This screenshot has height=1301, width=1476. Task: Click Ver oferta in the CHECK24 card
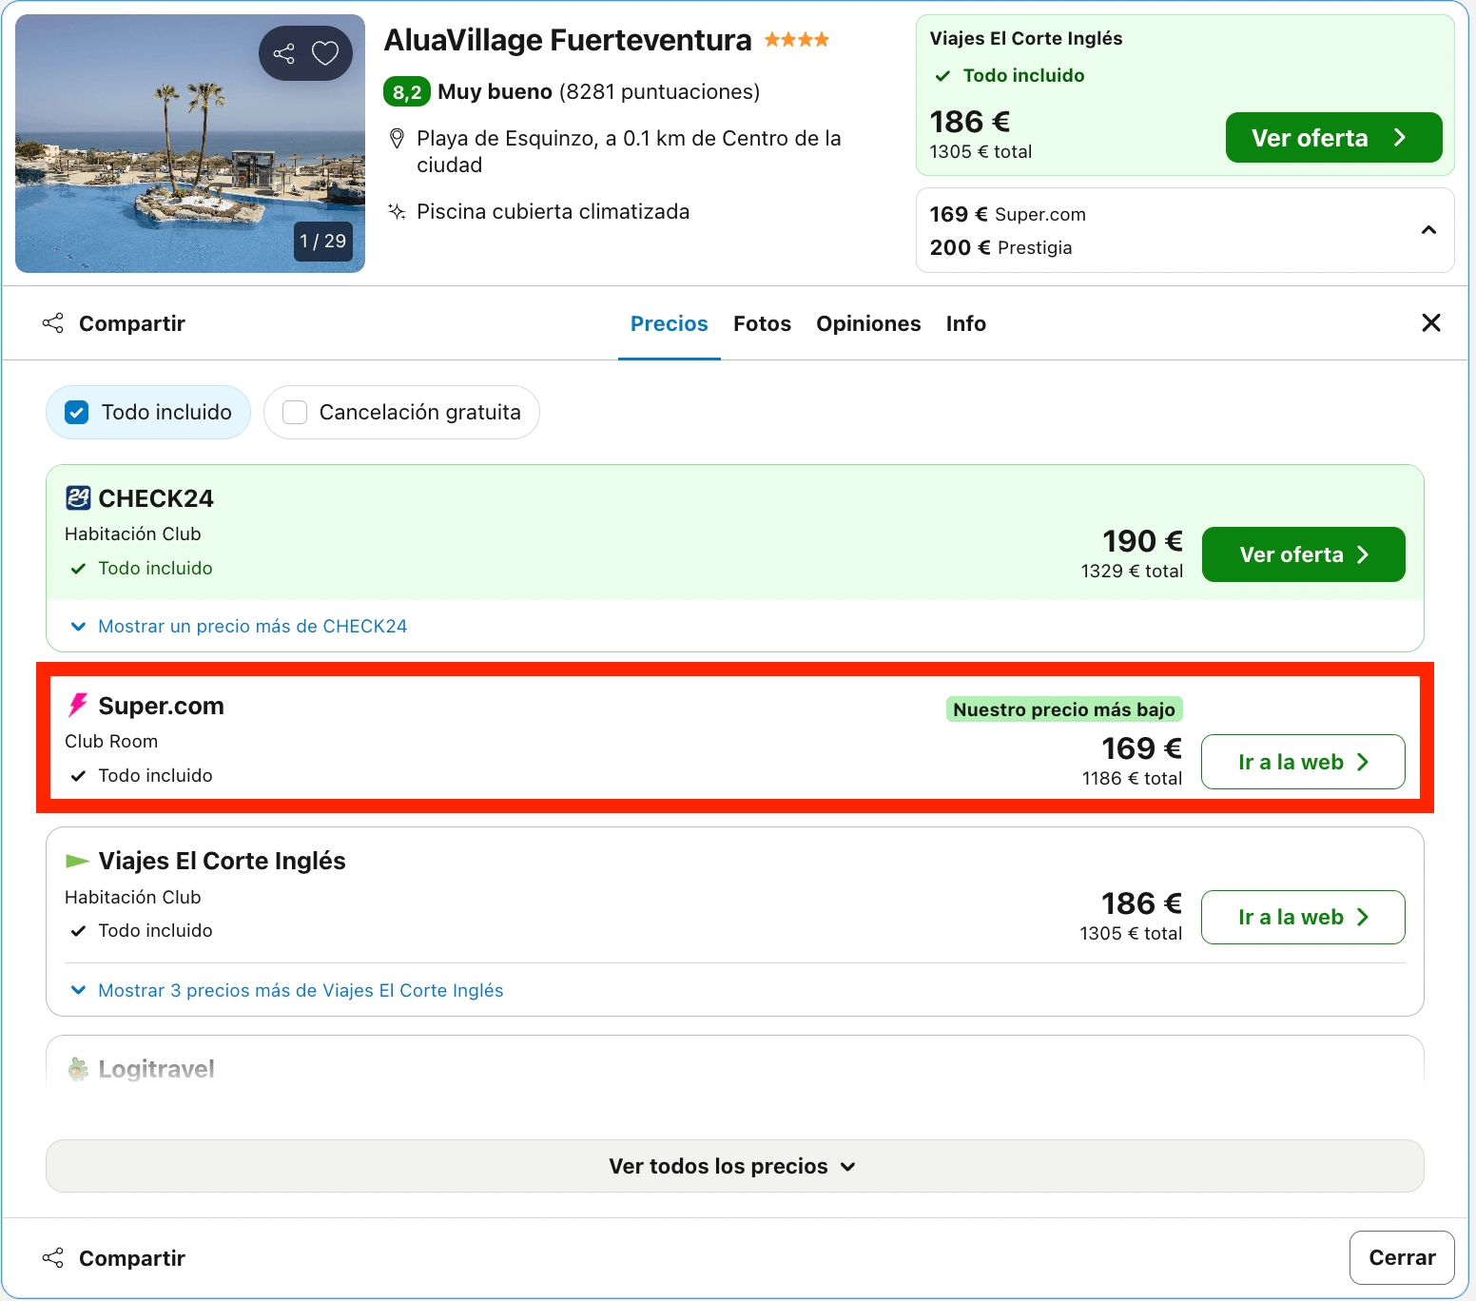(1303, 554)
